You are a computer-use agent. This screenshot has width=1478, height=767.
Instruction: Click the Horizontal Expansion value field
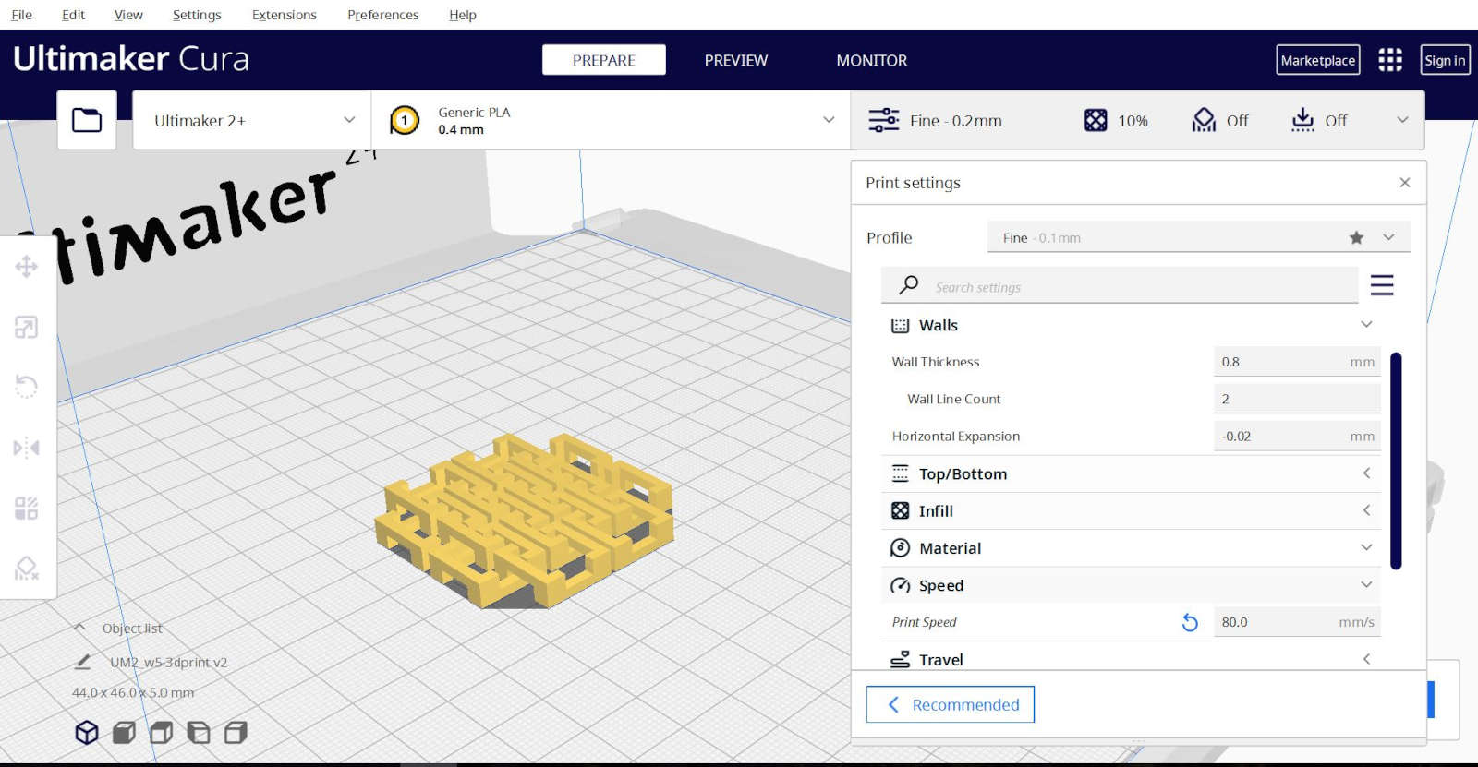pyautogui.click(x=1297, y=436)
